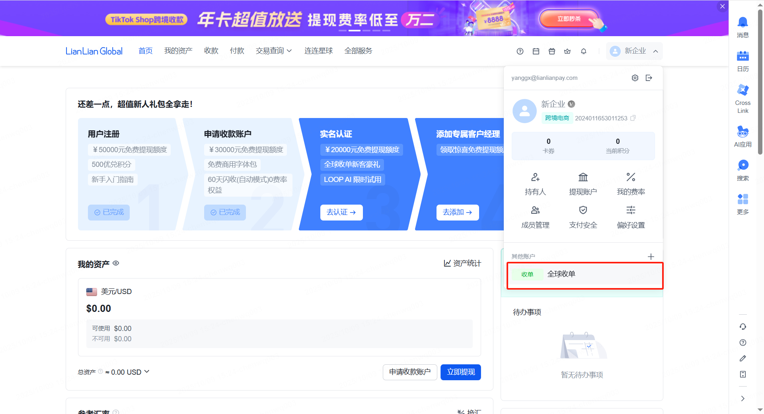This screenshot has width=764, height=414.
Task: Launch Cross Link from the sidebar
Action: [743, 99]
